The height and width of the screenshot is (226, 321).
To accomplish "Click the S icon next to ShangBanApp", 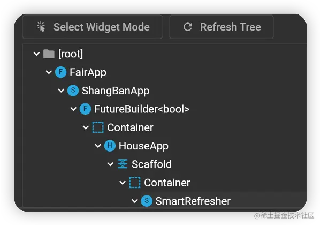I will [x=73, y=91].
